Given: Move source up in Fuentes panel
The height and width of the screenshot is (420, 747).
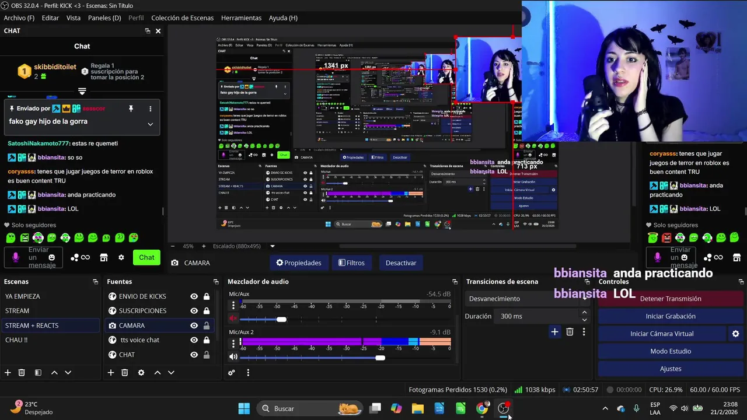Looking at the screenshot, I should pos(158,373).
